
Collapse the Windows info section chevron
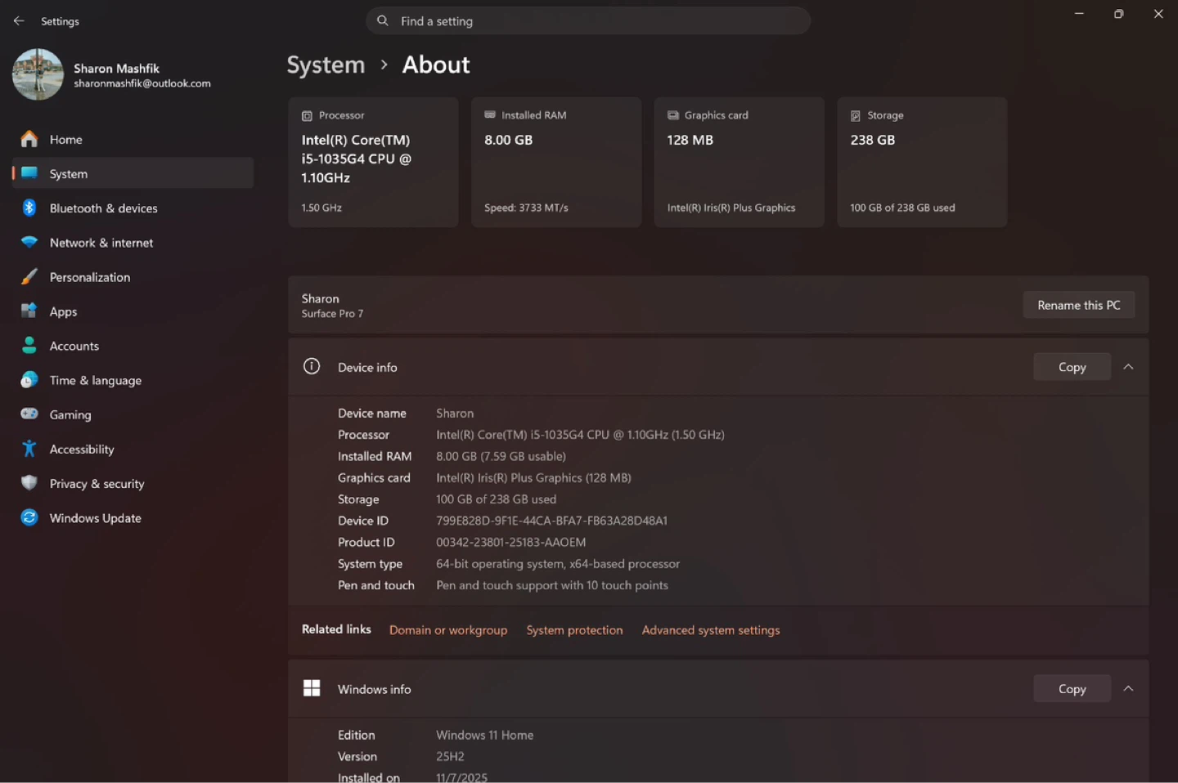[1128, 689]
